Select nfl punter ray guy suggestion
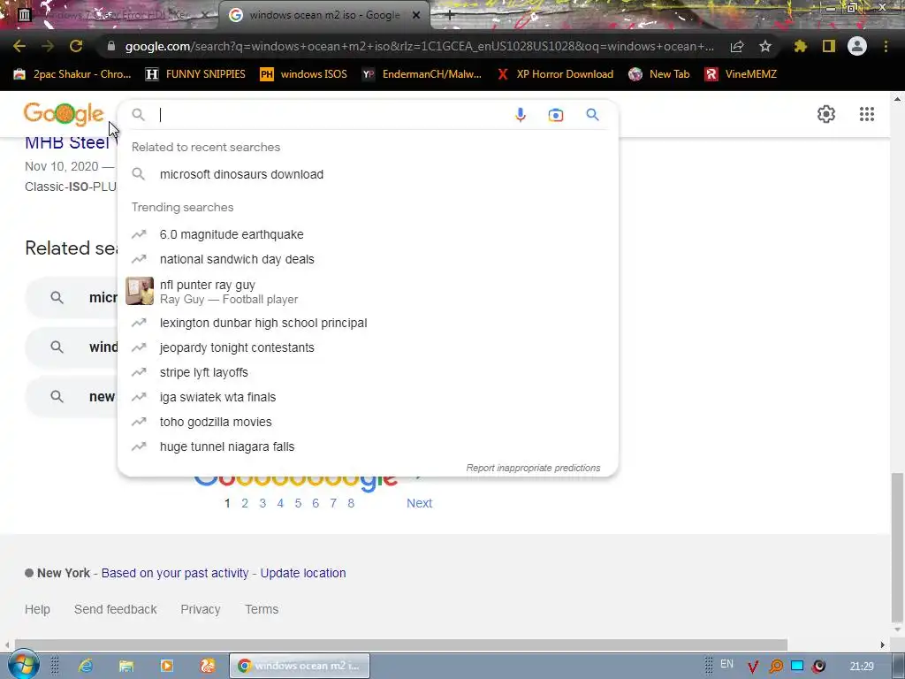This screenshot has height=679, width=905. click(368, 291)
